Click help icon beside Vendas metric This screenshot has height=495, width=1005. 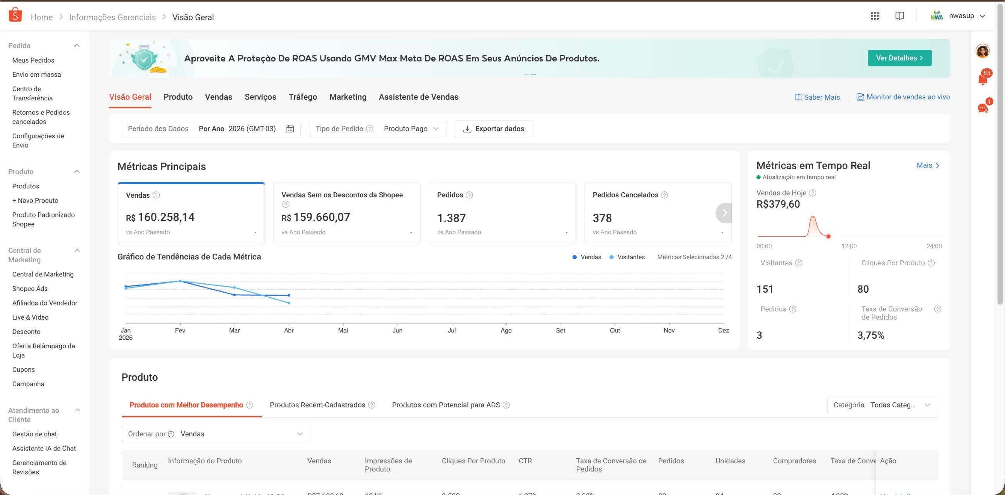click(x=156, y=195)
